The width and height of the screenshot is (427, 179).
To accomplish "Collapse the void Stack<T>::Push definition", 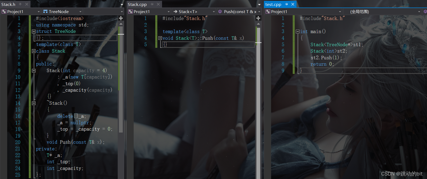I will pos(160,38).
